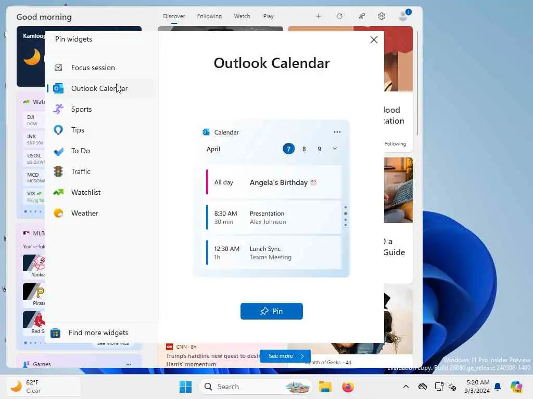Viewport: 533px width, 399px height.
Task: Show hidden system tray icons
Action: tap(406, 387)
